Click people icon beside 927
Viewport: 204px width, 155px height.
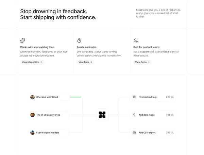pyautogui.click(x=172, y=97)
